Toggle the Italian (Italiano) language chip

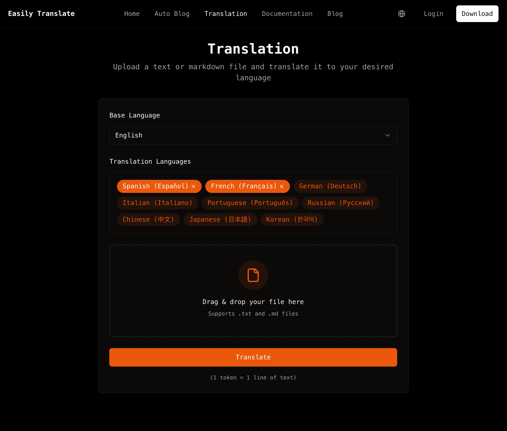point(157,203)
